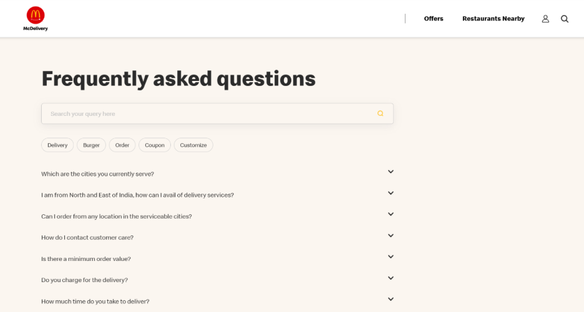Click the header search magnifier icon
The width and height of the screenshot is (584, 312).
tap(565, 19)
